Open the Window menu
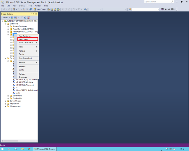 (x=38, y=6)
